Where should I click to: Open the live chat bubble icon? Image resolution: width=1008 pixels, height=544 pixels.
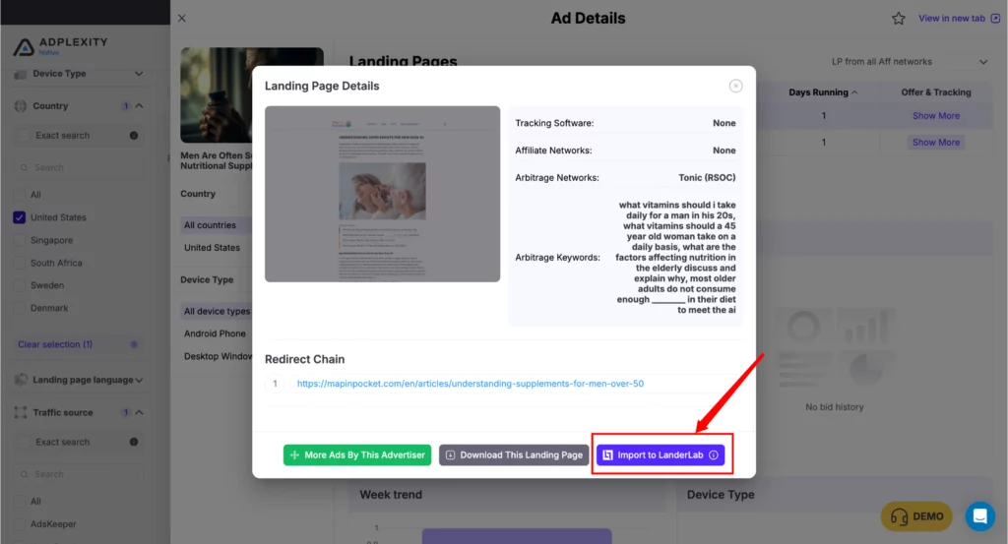point(979,515)
